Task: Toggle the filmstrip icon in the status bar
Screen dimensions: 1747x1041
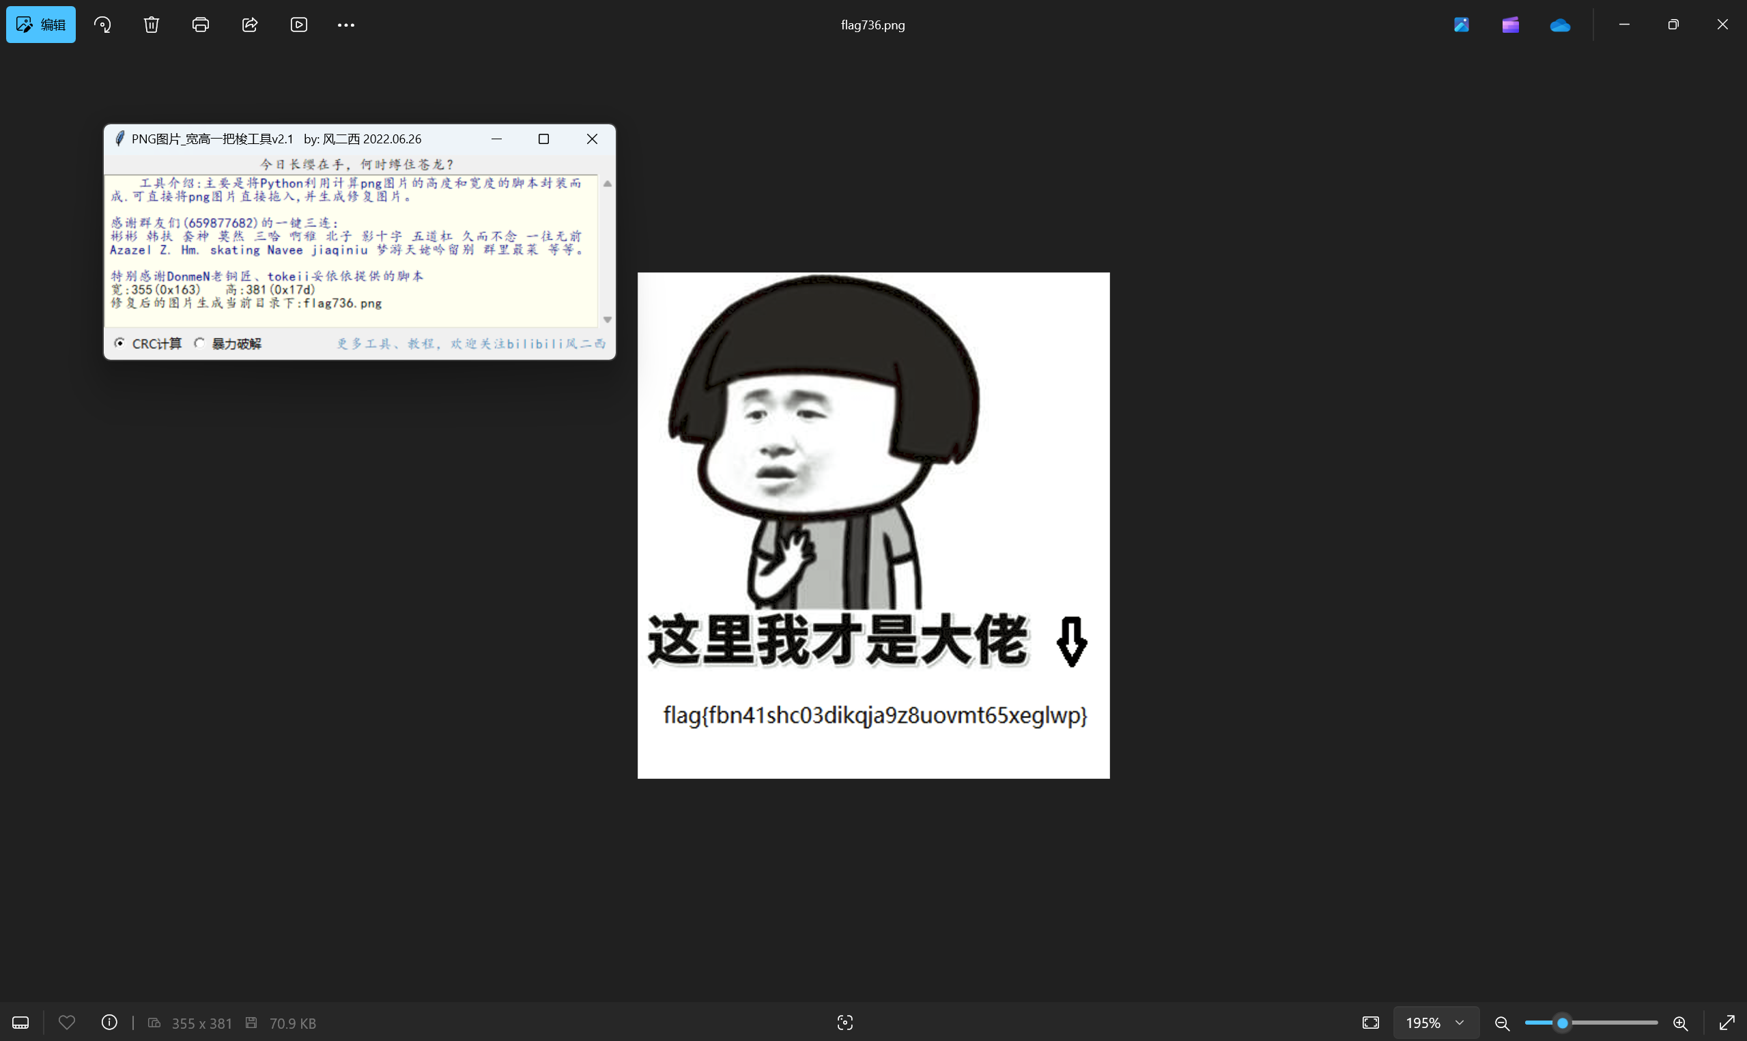Action: click(x=20, y=1023)
